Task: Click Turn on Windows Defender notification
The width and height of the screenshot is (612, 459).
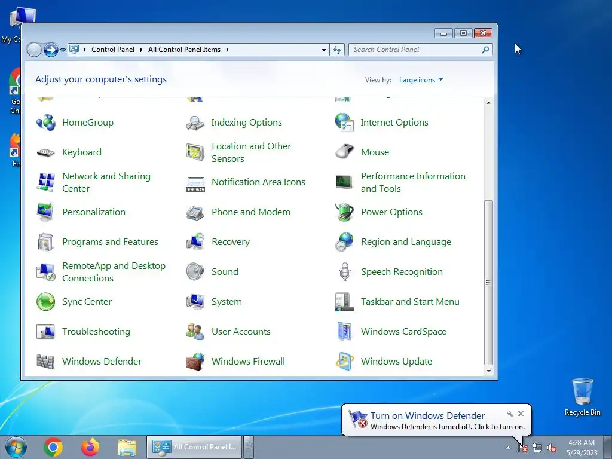Action: click(x=427, y=416)
